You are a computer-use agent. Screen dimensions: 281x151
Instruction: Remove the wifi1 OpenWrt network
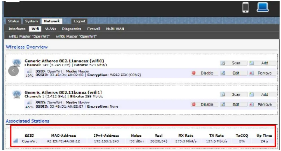(262, 105)
